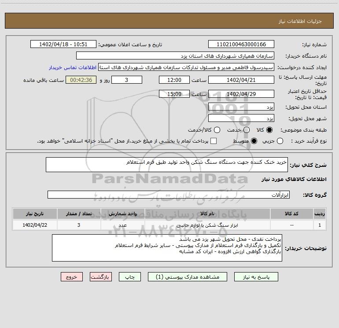
Task: Click the general need description text box
Action: (167, 165)
